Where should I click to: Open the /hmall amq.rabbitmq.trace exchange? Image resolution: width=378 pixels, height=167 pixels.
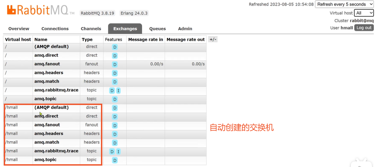tap(56, 151)
